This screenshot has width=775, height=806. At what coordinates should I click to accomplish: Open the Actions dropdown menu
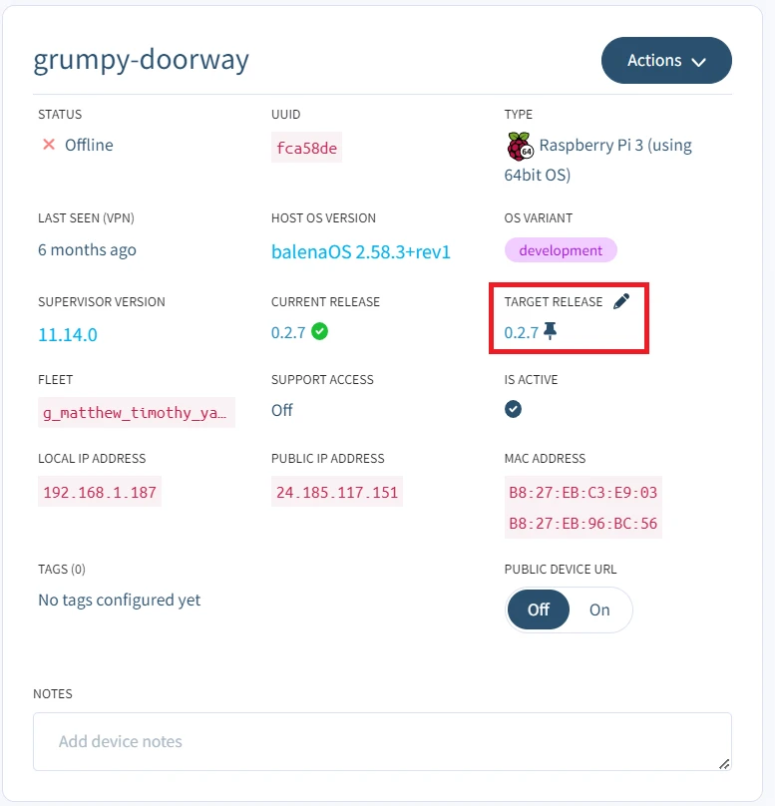pos(665,61)
